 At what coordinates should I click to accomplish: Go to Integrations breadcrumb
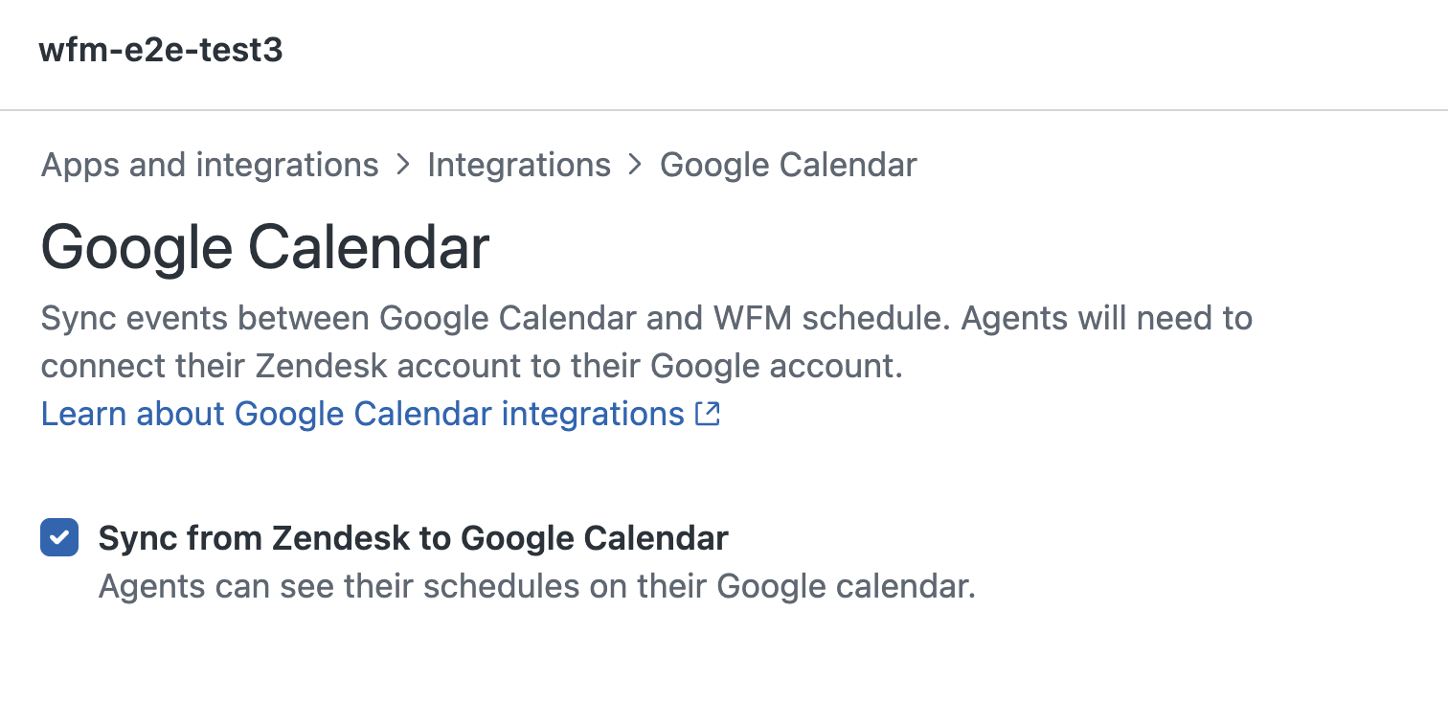(x=519, y=165)
